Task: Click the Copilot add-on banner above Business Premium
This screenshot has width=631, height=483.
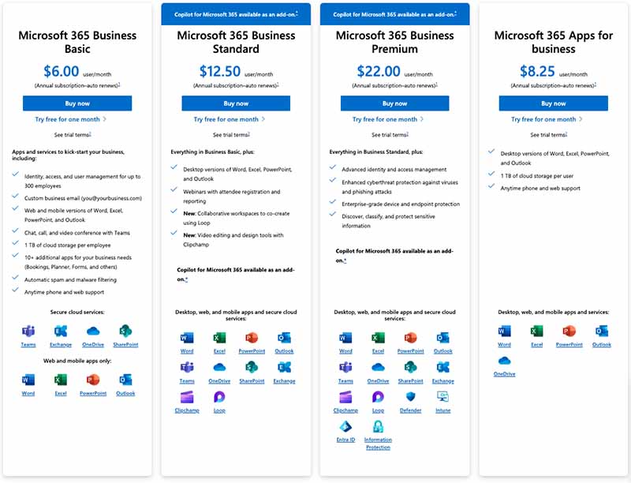Action: [x=395, y=14]
